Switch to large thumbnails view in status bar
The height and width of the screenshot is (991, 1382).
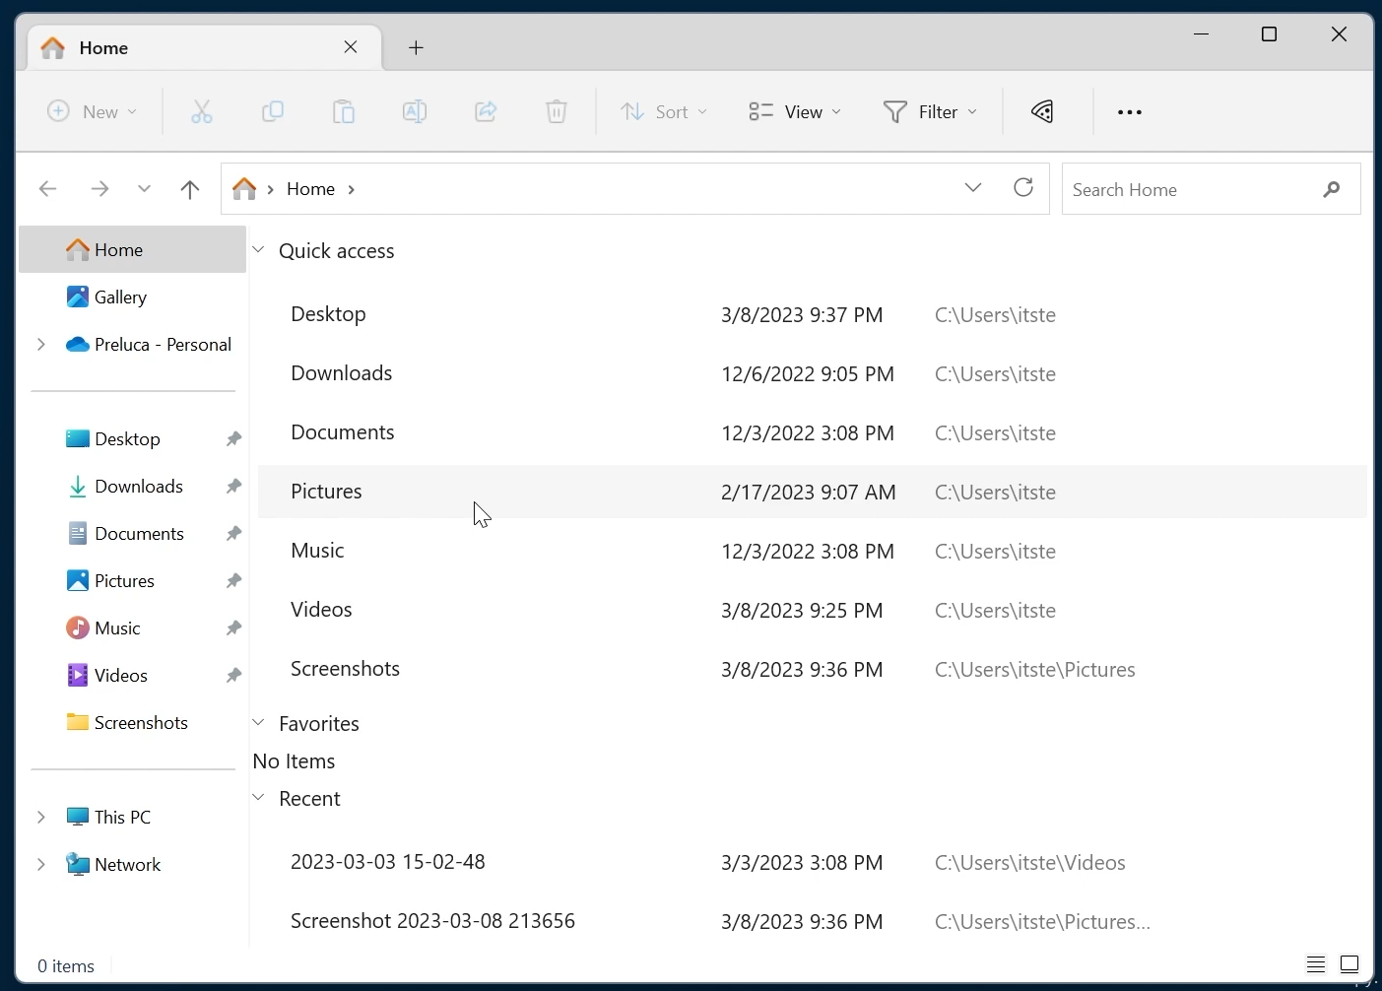pos(1348,964)
